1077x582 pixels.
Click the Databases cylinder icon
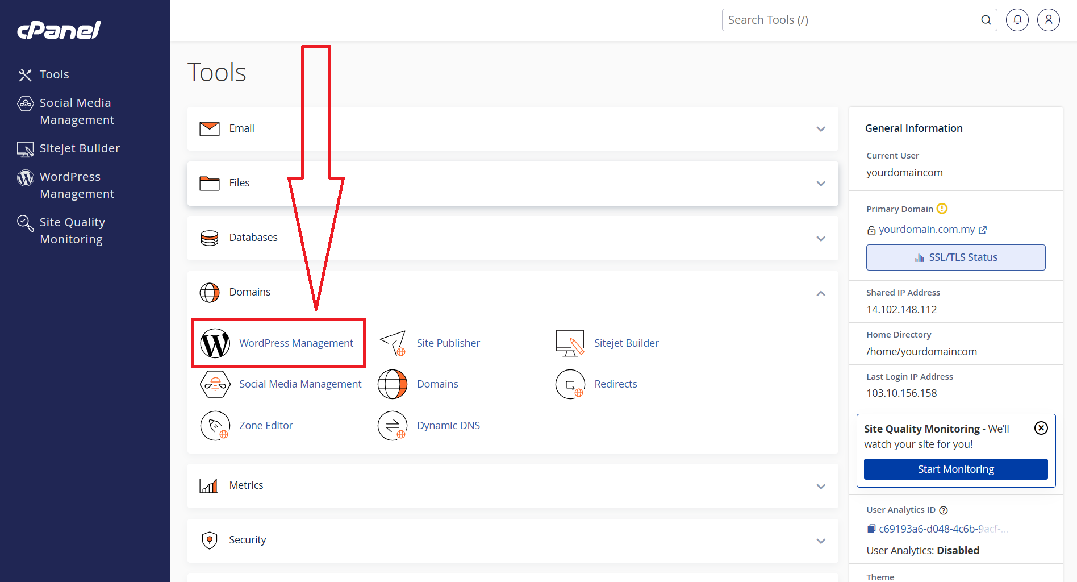point(210,238)
